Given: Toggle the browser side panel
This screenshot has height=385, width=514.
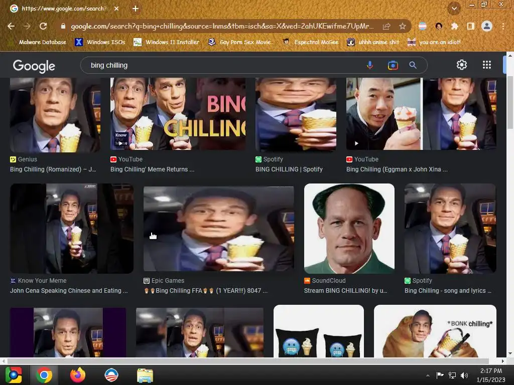Looking at the screenshot, I should 471,26.
